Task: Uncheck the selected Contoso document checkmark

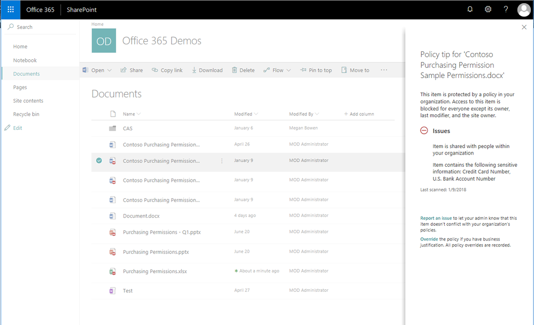Action: [99, 160]
